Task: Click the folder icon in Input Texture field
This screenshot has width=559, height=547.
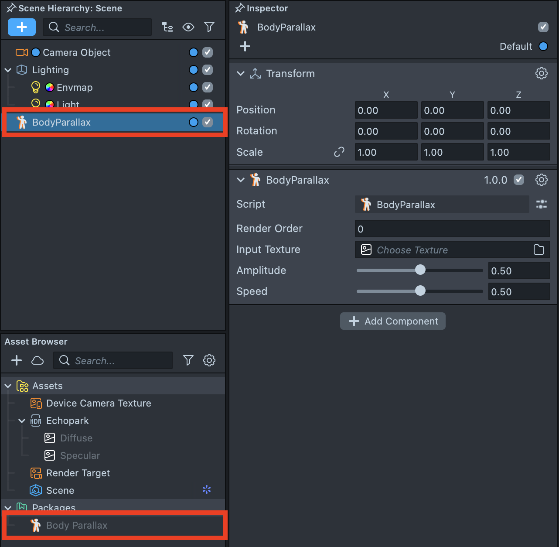Action: [539, 250]
